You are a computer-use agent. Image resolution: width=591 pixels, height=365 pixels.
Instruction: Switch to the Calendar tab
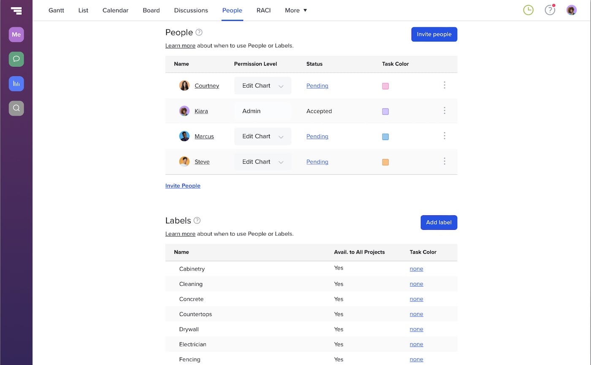(115, 10)
